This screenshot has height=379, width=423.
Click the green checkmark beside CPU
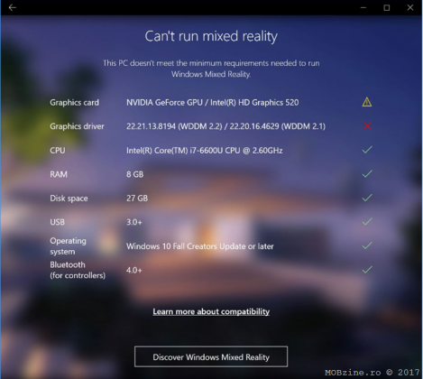point(367,150)
